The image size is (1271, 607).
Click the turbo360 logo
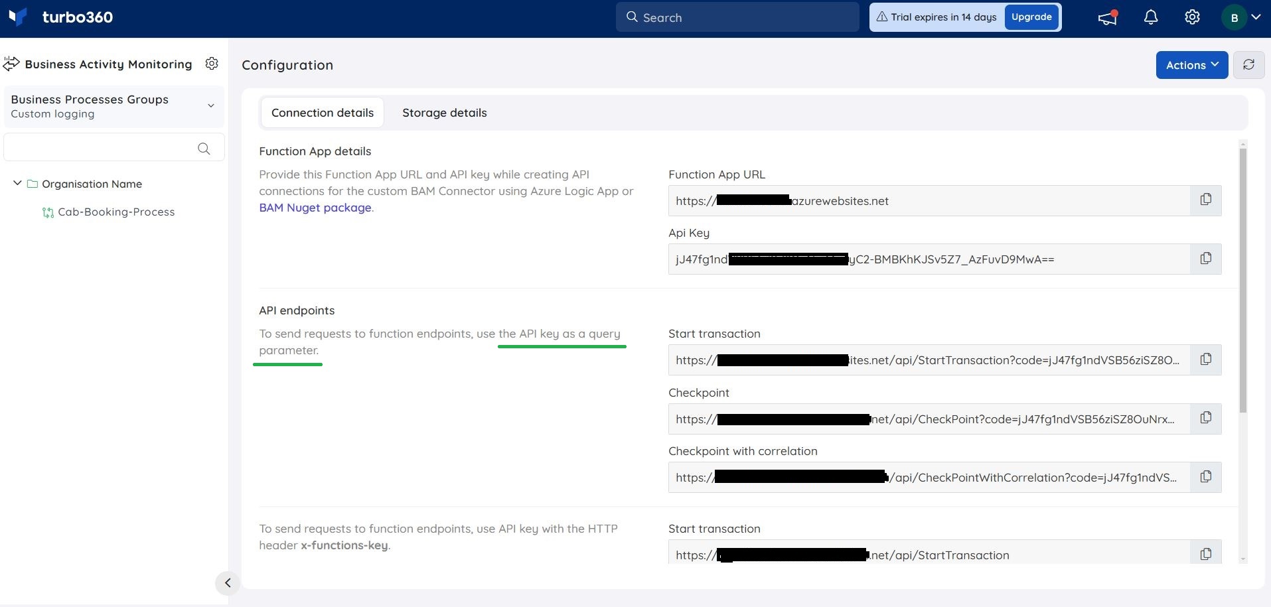[61, 17]
